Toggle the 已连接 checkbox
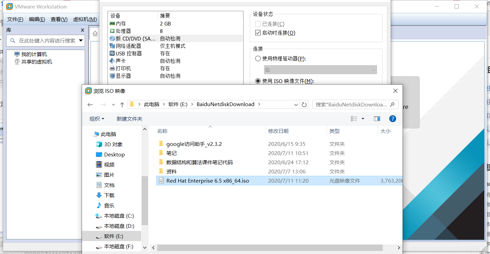The height and width of the screenshot is (254, 490). (x=258, y=24)
